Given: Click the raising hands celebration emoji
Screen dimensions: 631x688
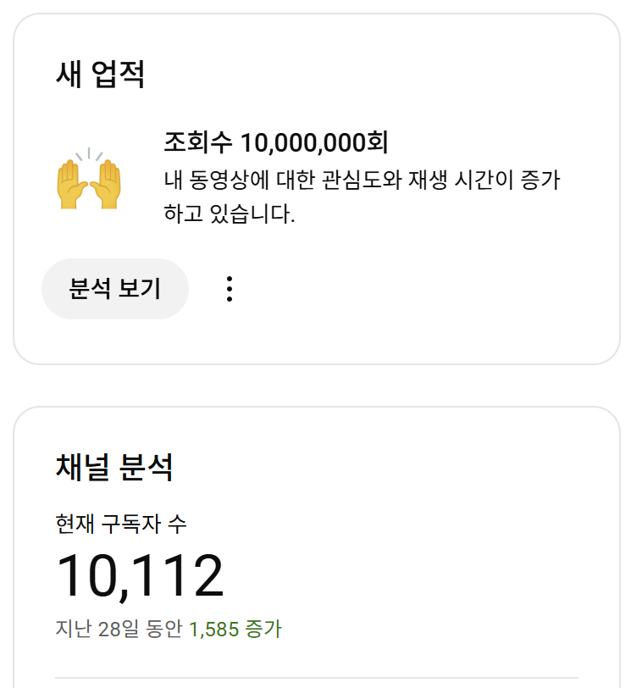Looking at the screenshot, I should point(89,179).
